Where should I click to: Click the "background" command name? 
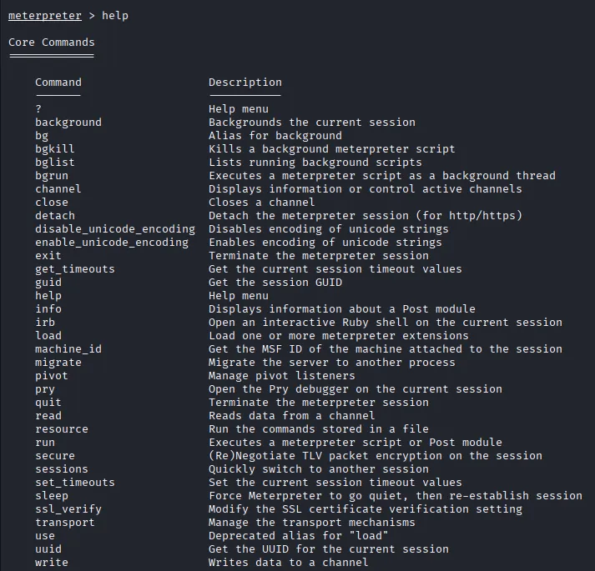tap(68, 123)
